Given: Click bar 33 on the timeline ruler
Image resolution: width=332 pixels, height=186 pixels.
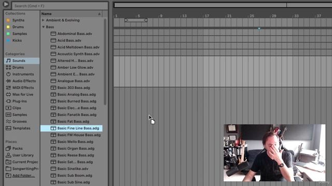Looking at the screenshot, I should tap(296, 16).
